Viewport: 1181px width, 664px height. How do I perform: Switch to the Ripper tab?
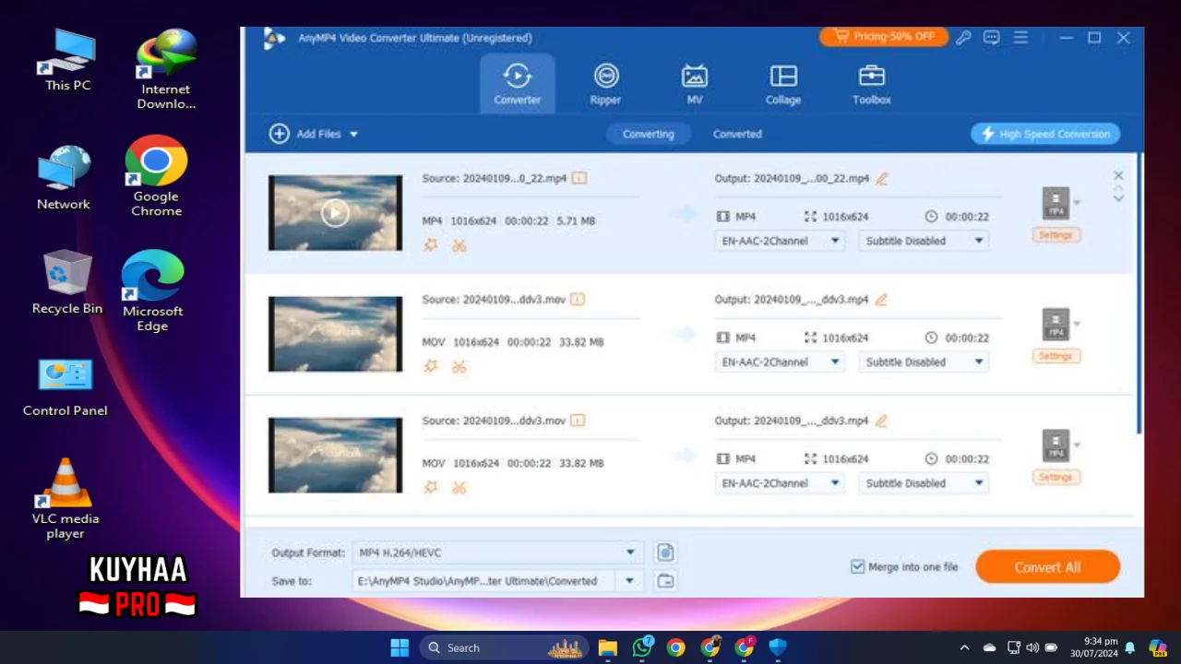click(x=605, y=84)
